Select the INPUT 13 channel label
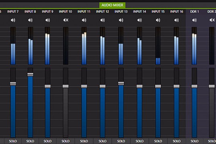Screen dimensions: 216x144 pos(121,12)
